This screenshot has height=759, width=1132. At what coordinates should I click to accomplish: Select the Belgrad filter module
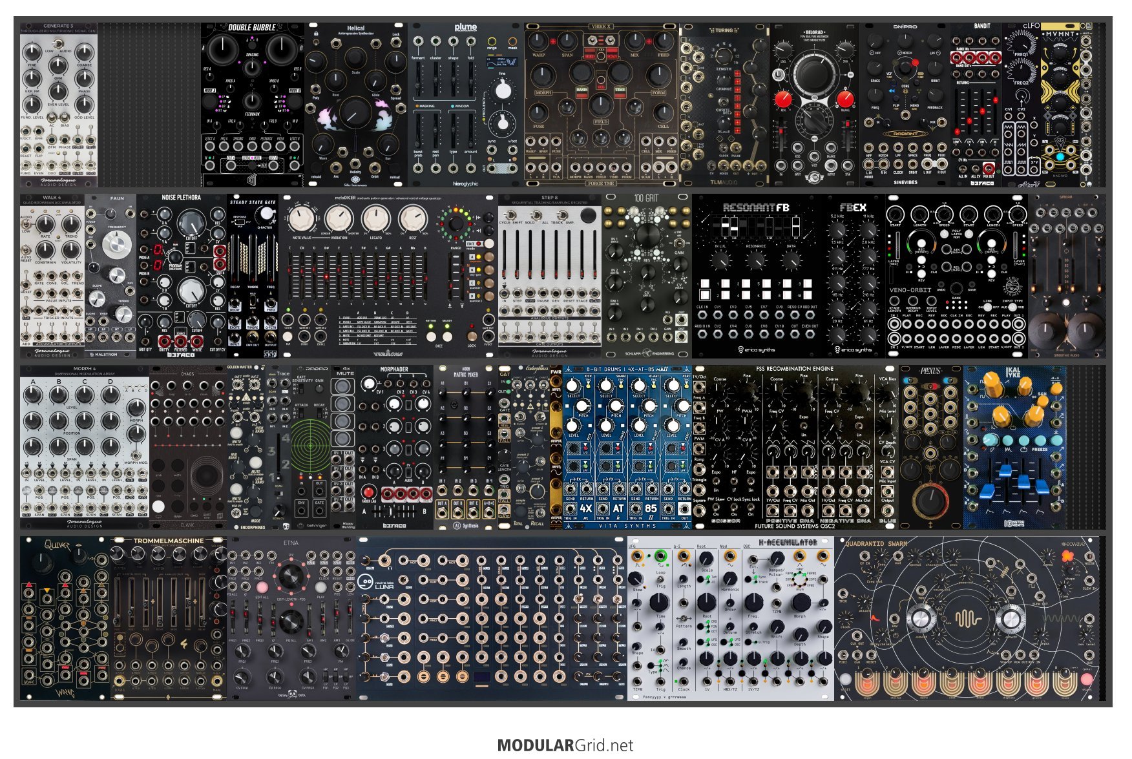coord(815,105)
